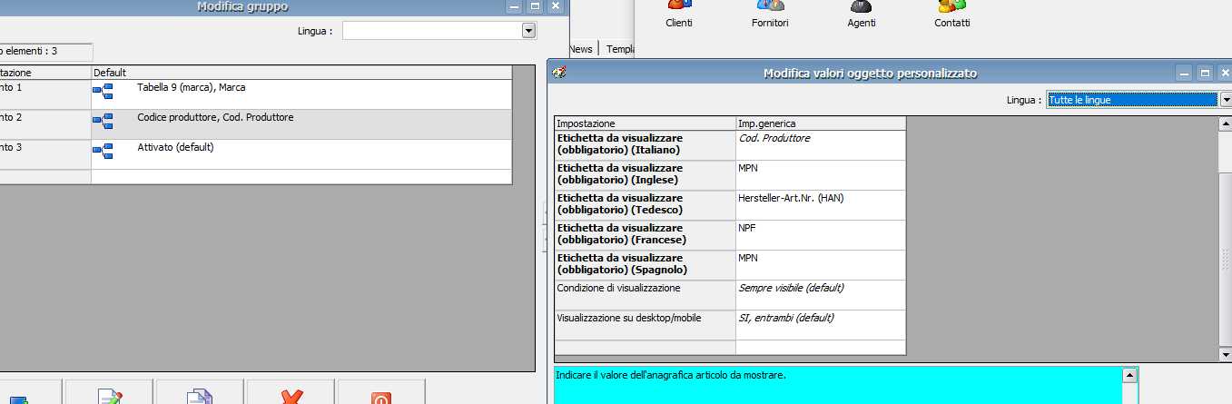Select the NPF value for Francese

pyautogui.click(x=821, y=235)
